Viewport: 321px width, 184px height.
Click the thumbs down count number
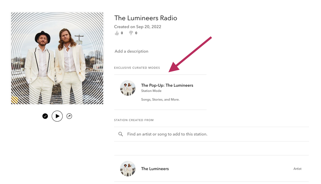(136, 33)
